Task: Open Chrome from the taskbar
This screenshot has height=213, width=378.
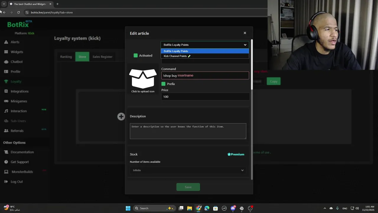Action: click(198, 208)
